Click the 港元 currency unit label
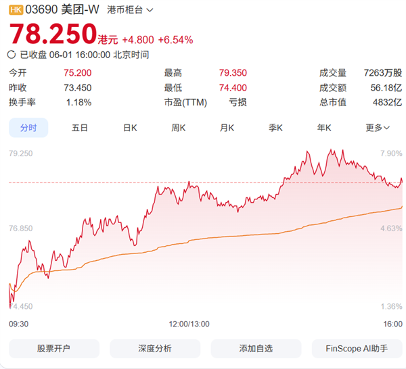This screenshot has height=369, width=406. pos(108,40)
